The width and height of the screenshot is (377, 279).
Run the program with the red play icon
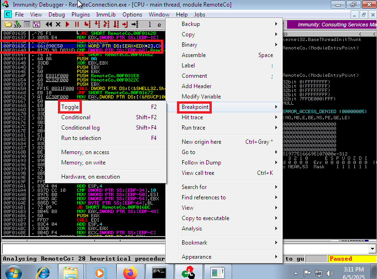(68, 25)
